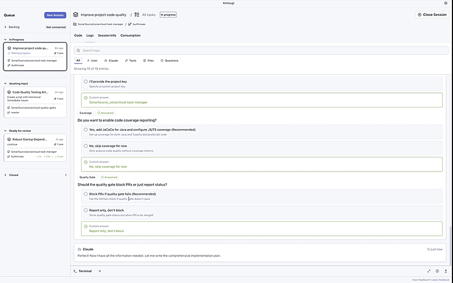453x283 pixels.
Task: Click the New Session button
Action: click(55, 15)
